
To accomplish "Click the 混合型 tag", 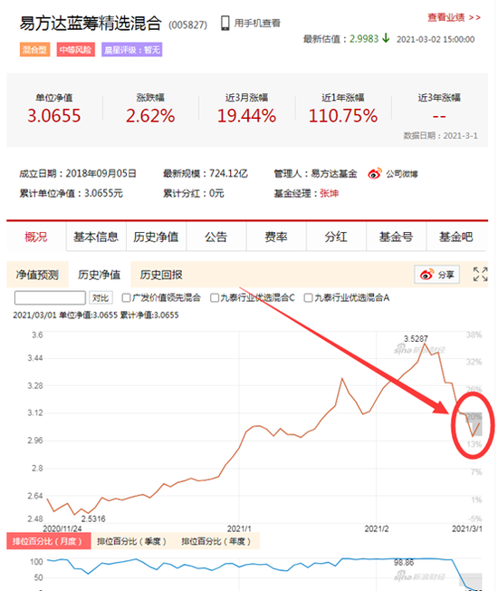I will click(x=35, y=49).
